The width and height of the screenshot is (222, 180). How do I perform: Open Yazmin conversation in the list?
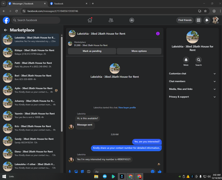[x=30, y=115]
